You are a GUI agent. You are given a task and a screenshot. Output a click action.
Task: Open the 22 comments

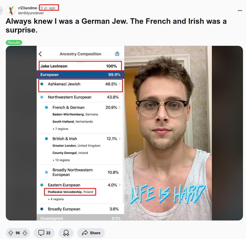pos(44,233)
